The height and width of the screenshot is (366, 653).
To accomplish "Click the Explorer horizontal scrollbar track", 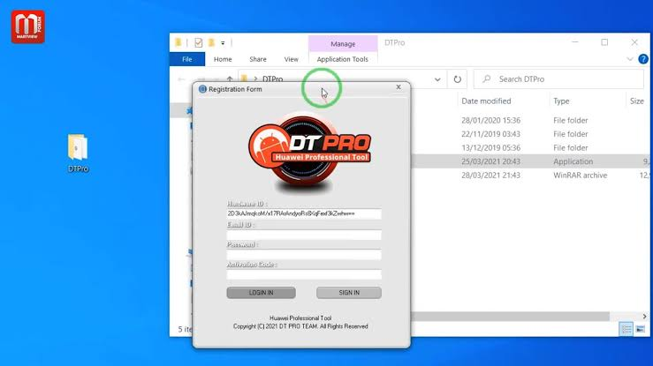I will tap(510, 317).
